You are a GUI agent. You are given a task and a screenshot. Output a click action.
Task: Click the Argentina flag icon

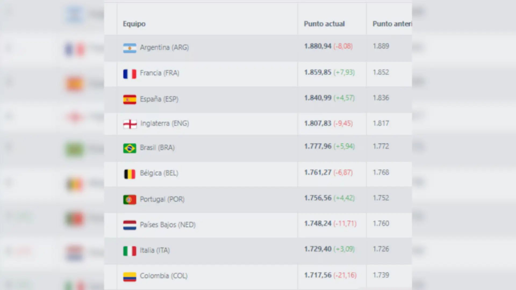coord(130,47)
